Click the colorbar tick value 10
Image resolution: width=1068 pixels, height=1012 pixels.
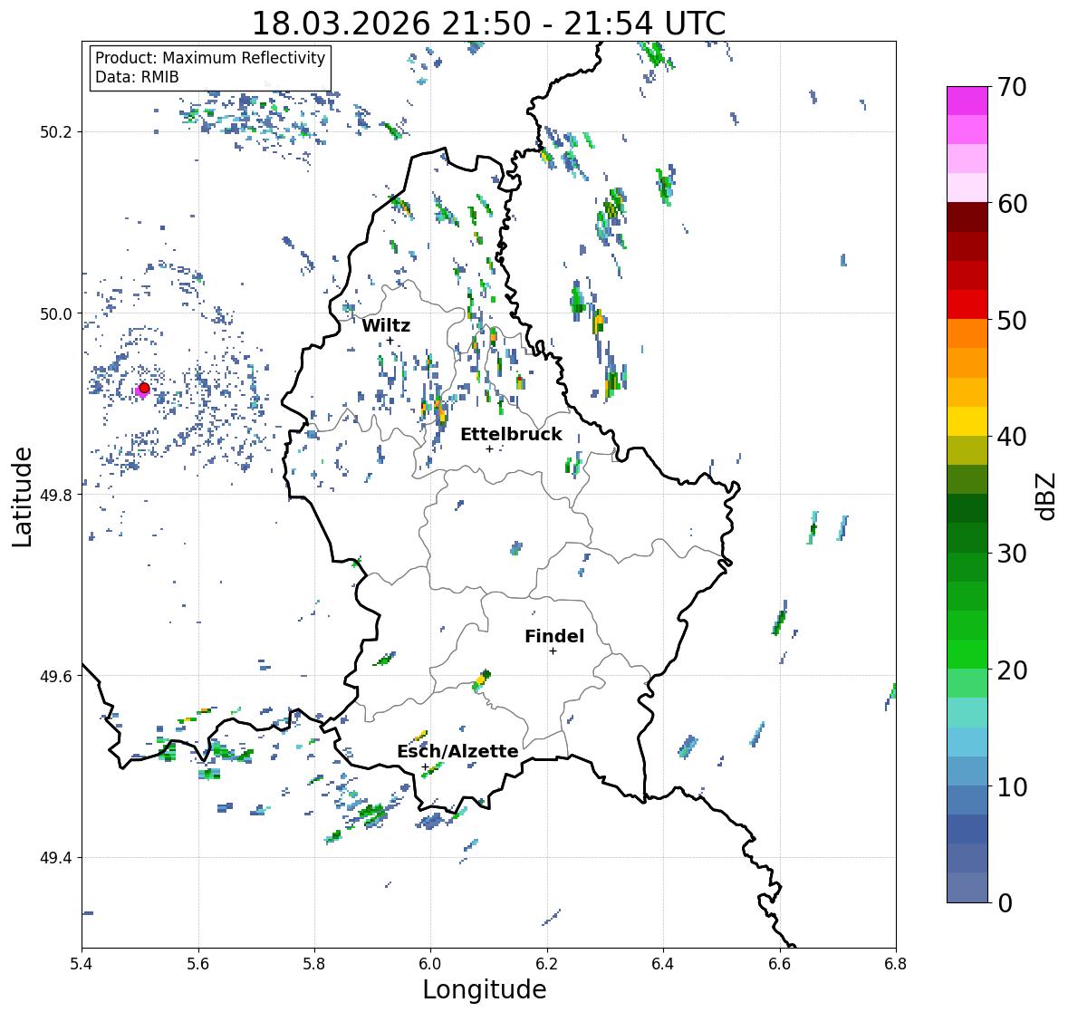click(1011, 786)
